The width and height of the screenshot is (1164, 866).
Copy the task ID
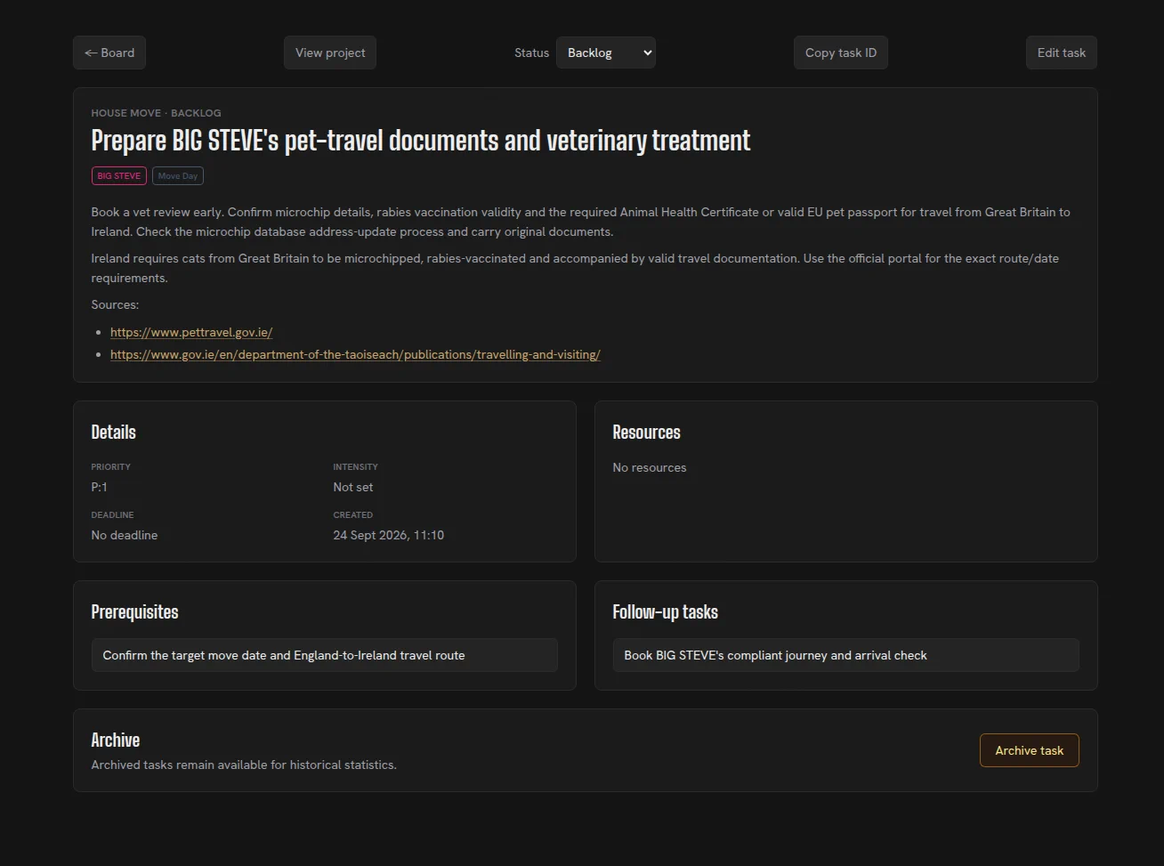[841, 53]
